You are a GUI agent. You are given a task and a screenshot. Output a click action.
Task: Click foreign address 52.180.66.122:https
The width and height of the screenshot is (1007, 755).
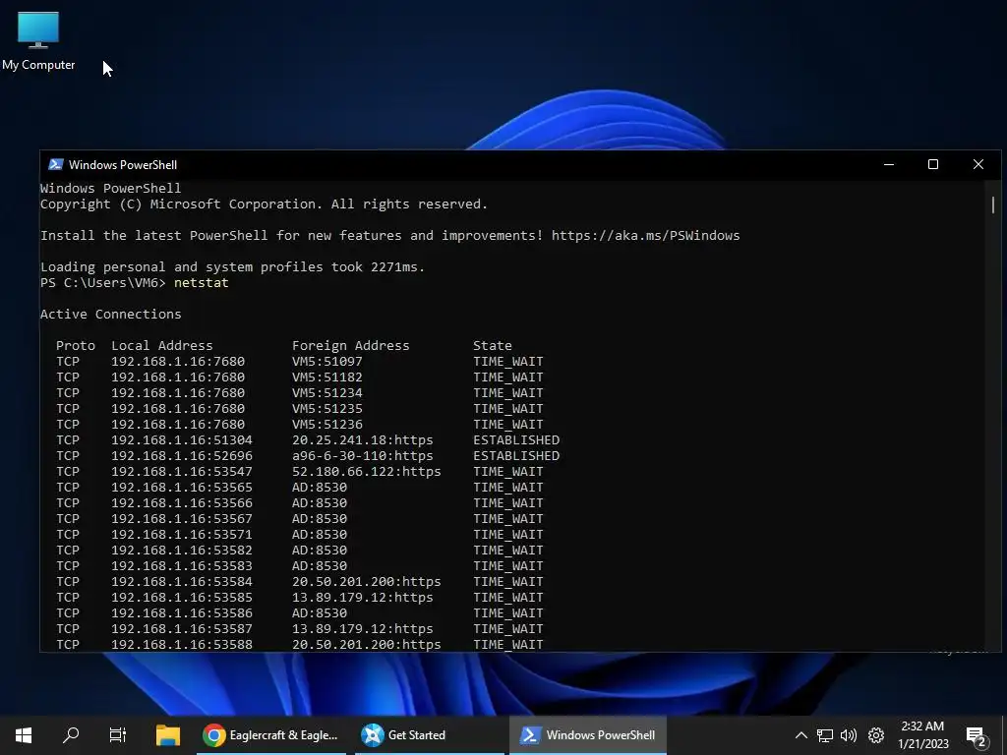click(366, 471)
